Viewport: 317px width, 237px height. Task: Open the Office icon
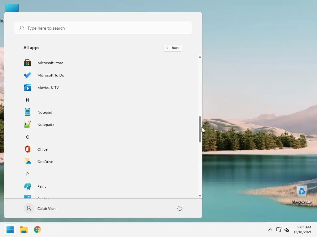[28, 149]
